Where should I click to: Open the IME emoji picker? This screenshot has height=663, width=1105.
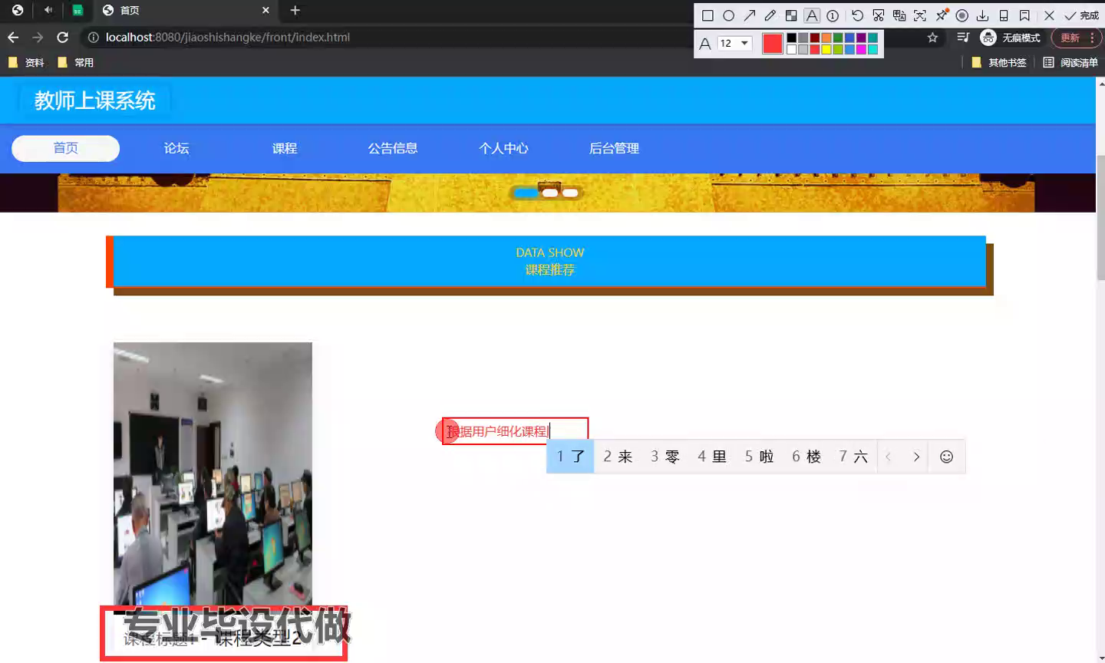pyautogui.click(x=947, y=457)
